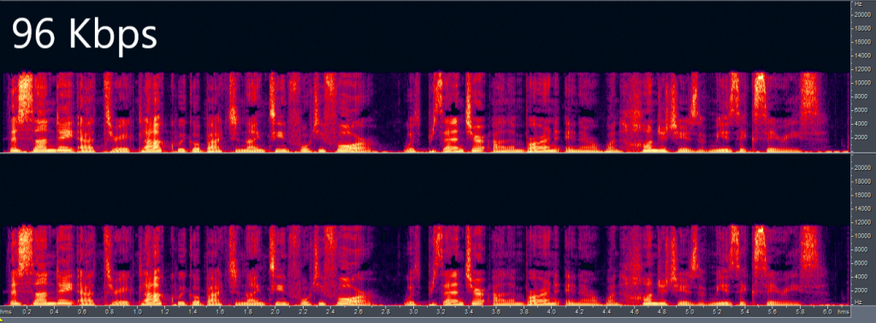Select the 12000 Hz label on the top channel axis
This screenshot has width=876, height=323.
tap(862, 71)
